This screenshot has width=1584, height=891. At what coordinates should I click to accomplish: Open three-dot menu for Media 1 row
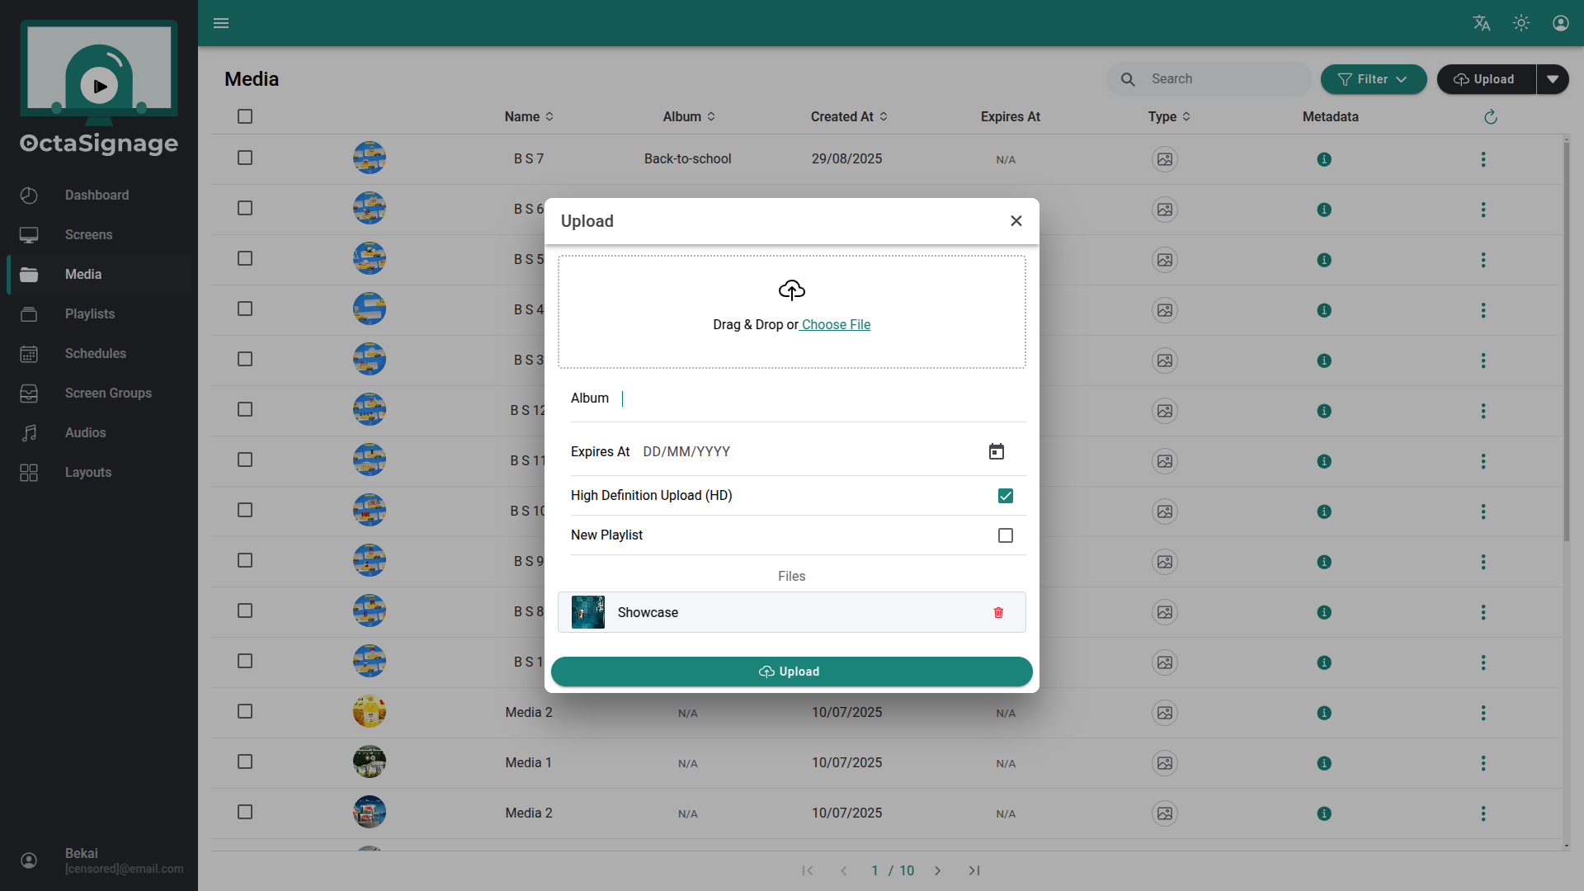[1483, 763]
